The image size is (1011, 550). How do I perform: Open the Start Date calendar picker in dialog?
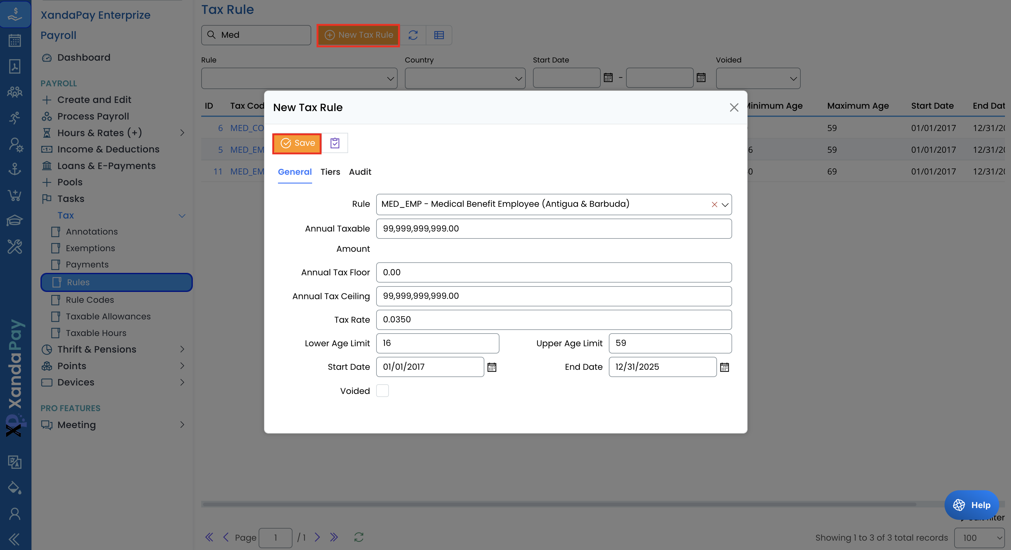(x=492, y=367)
